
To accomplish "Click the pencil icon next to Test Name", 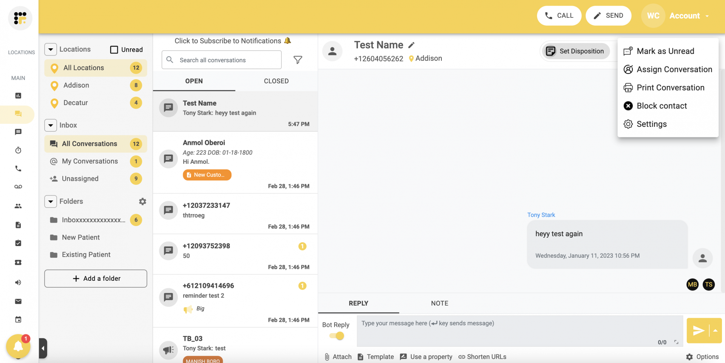I will [x=412, y=45].
